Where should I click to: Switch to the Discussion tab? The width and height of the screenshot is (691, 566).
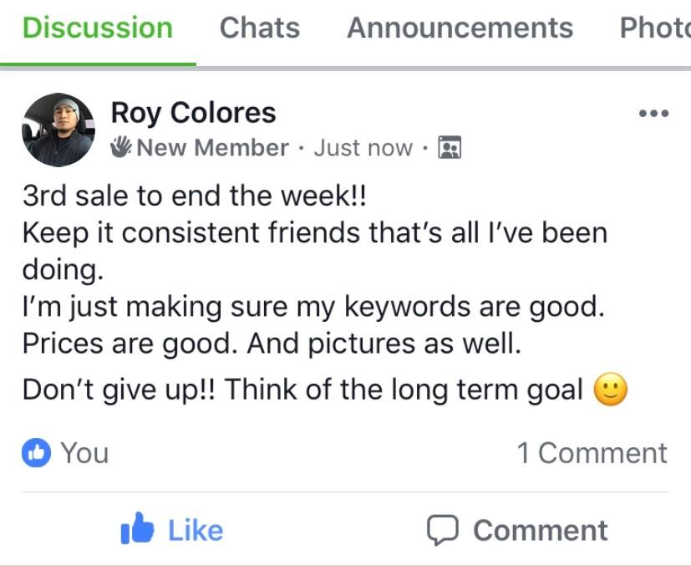coord(97,28)
